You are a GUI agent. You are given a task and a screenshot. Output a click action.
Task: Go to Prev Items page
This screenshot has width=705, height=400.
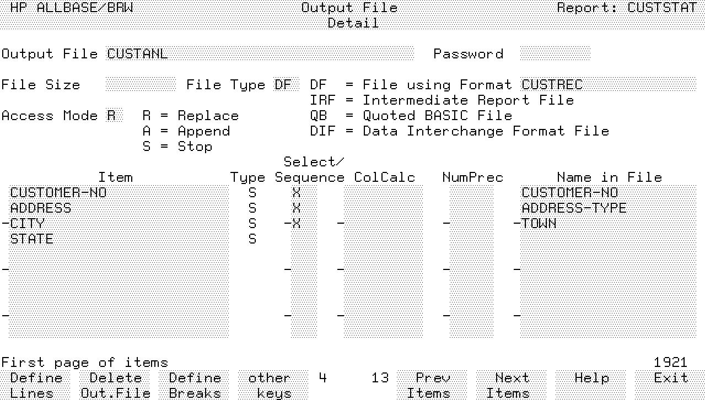pos(432,385)
